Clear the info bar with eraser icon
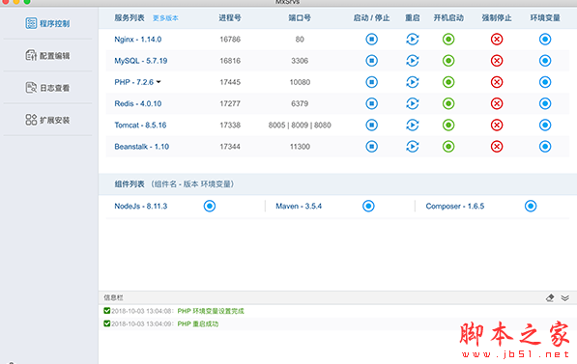 coord(550,297)
